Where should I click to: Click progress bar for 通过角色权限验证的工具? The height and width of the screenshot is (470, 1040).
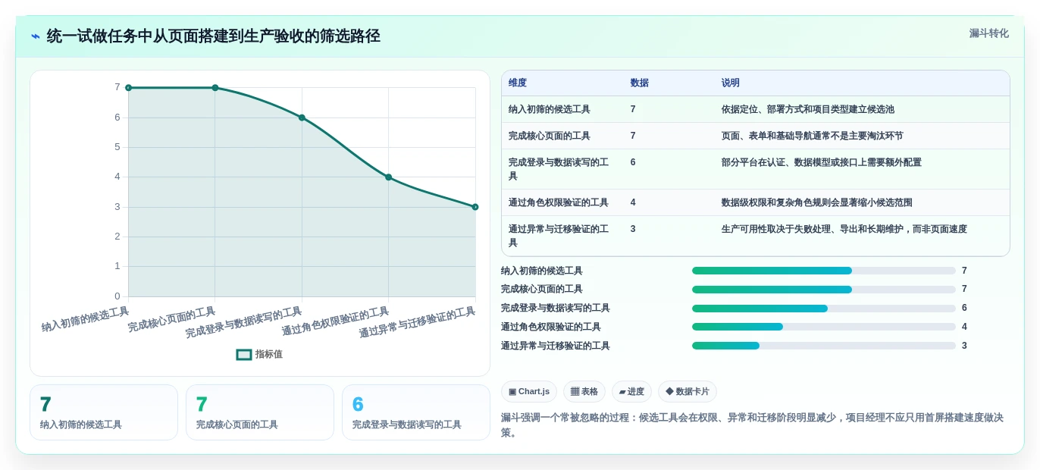(x=824, y=327)
